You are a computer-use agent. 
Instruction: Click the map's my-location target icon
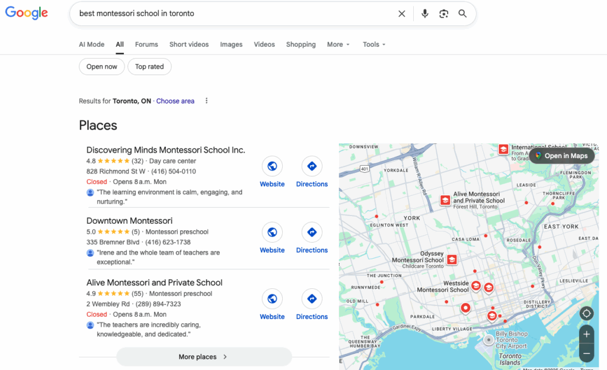point(586,313)
